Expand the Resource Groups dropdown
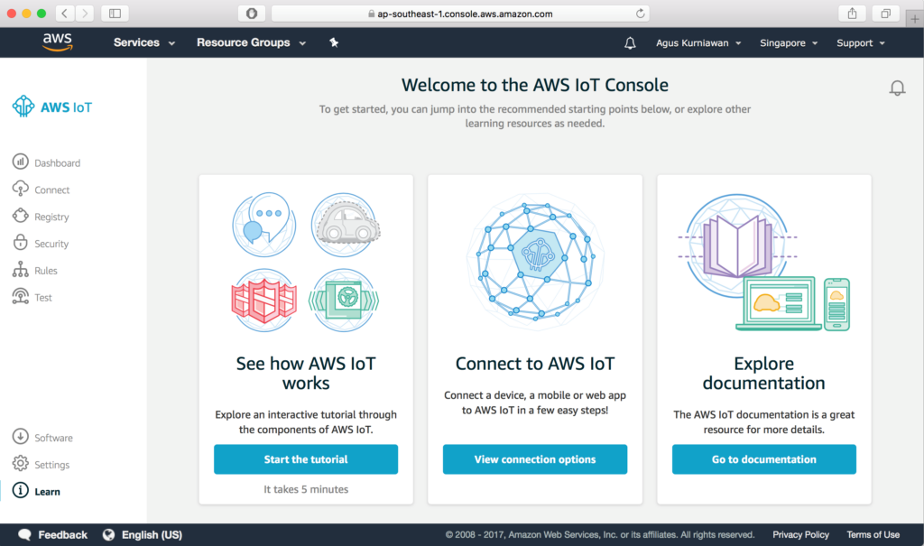This screenshot has width=924, height=546. click(251, 42)
